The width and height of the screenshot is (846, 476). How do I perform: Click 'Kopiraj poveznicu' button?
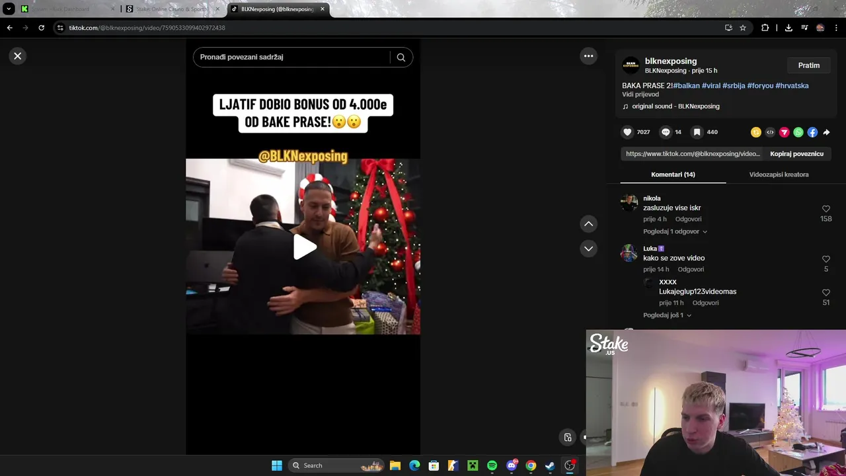tap(796, 153)
